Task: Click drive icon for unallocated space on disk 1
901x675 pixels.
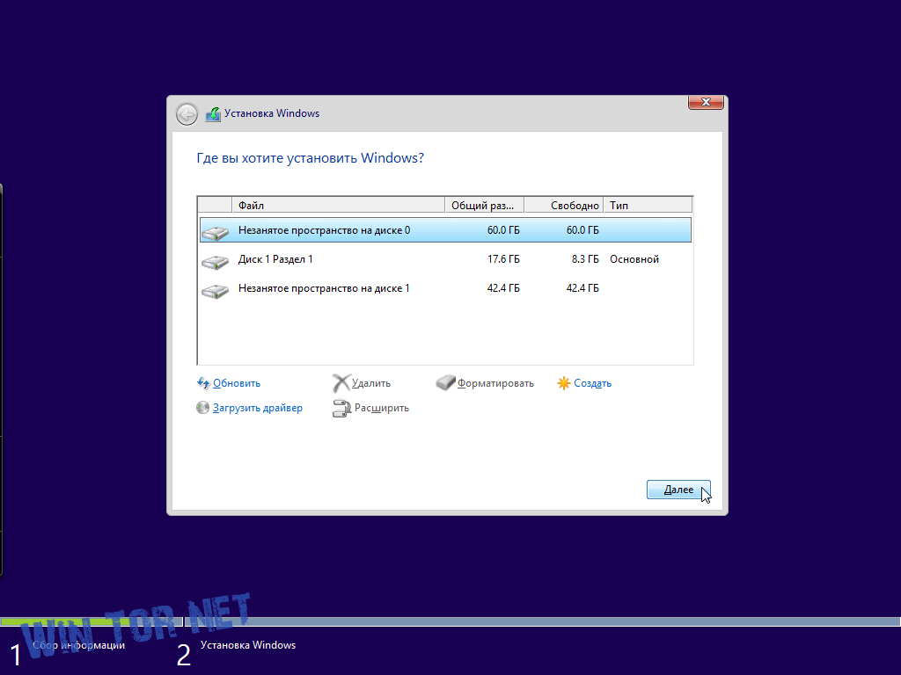Action: coord(215,290)
